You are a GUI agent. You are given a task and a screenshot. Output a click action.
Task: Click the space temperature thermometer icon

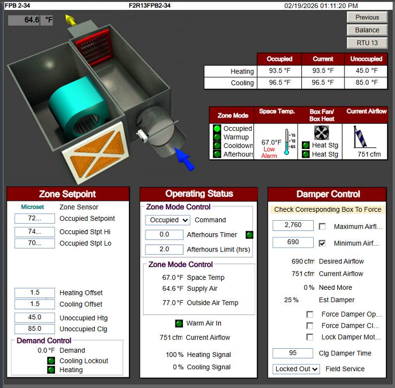287,142
